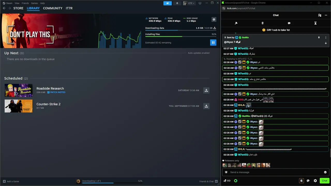Go back in Steam navigation
Image resolution: width=331 pixels, height=186 pixels.
point(4,8)
